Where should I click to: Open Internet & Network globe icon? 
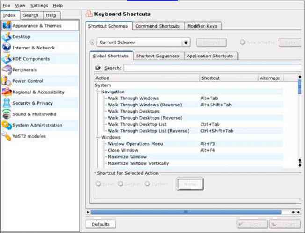[6, 48]
